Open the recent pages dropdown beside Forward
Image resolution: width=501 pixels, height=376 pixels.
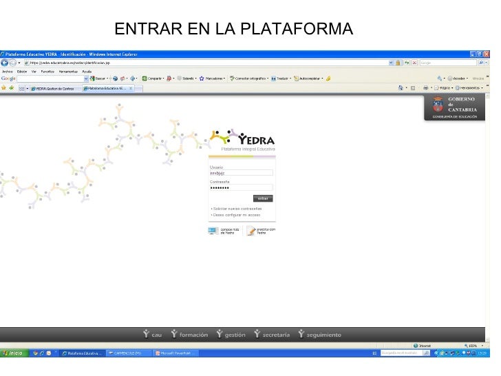(x=19, y=63)
